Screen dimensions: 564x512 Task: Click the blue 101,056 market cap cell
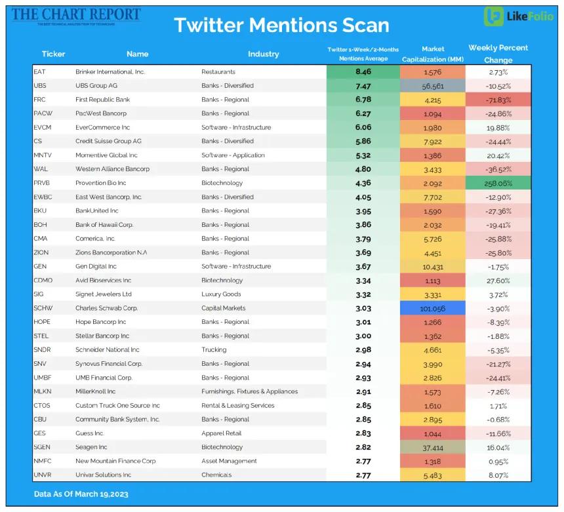tap(433, 309)
